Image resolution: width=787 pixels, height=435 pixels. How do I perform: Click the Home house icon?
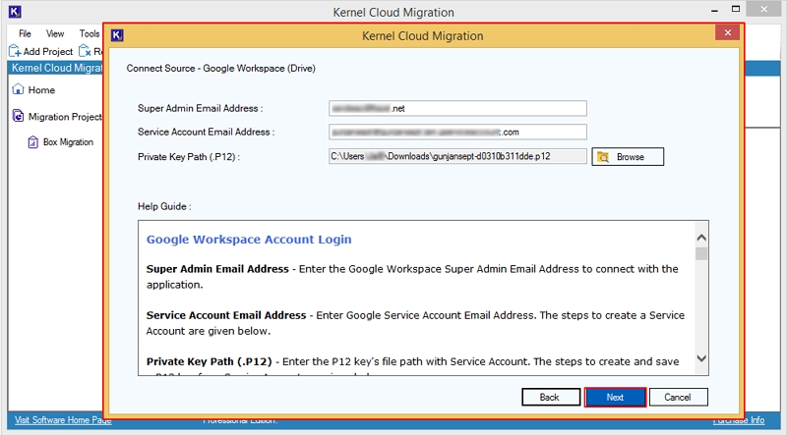click(x=18, y=89)
